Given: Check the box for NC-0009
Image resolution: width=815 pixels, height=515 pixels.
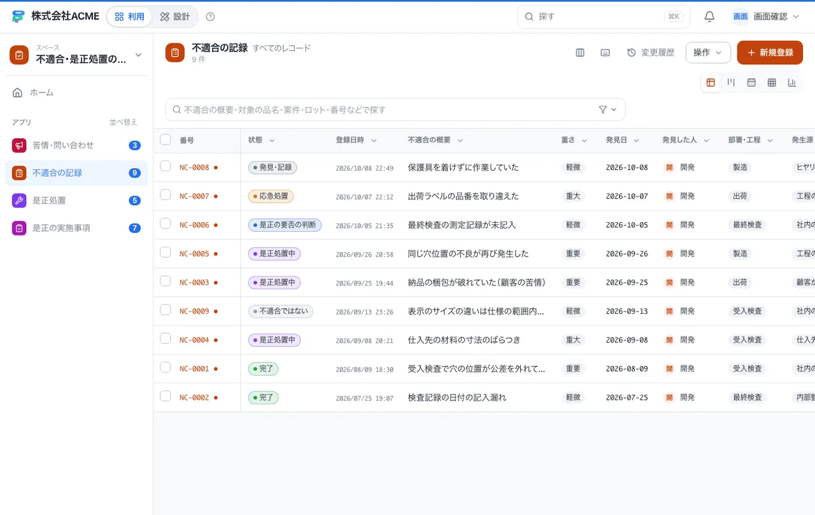Looking at the screenshot, I should pyautogui.click(x=166, y=309).
